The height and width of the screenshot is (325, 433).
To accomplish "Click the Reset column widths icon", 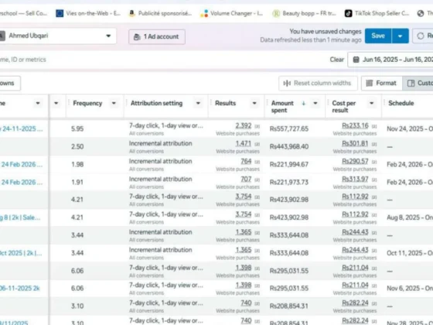I will [287, 84].
